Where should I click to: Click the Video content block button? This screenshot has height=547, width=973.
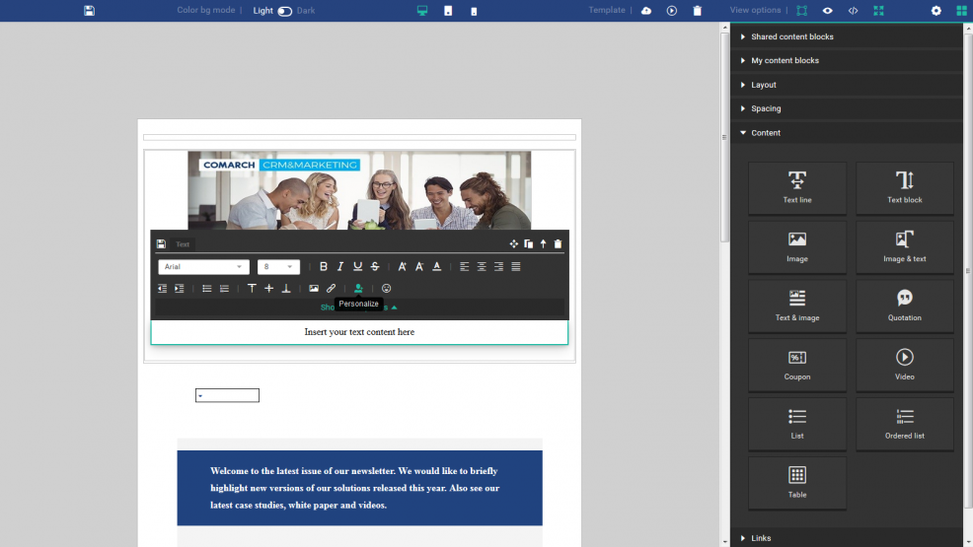[x=904, y=365]
